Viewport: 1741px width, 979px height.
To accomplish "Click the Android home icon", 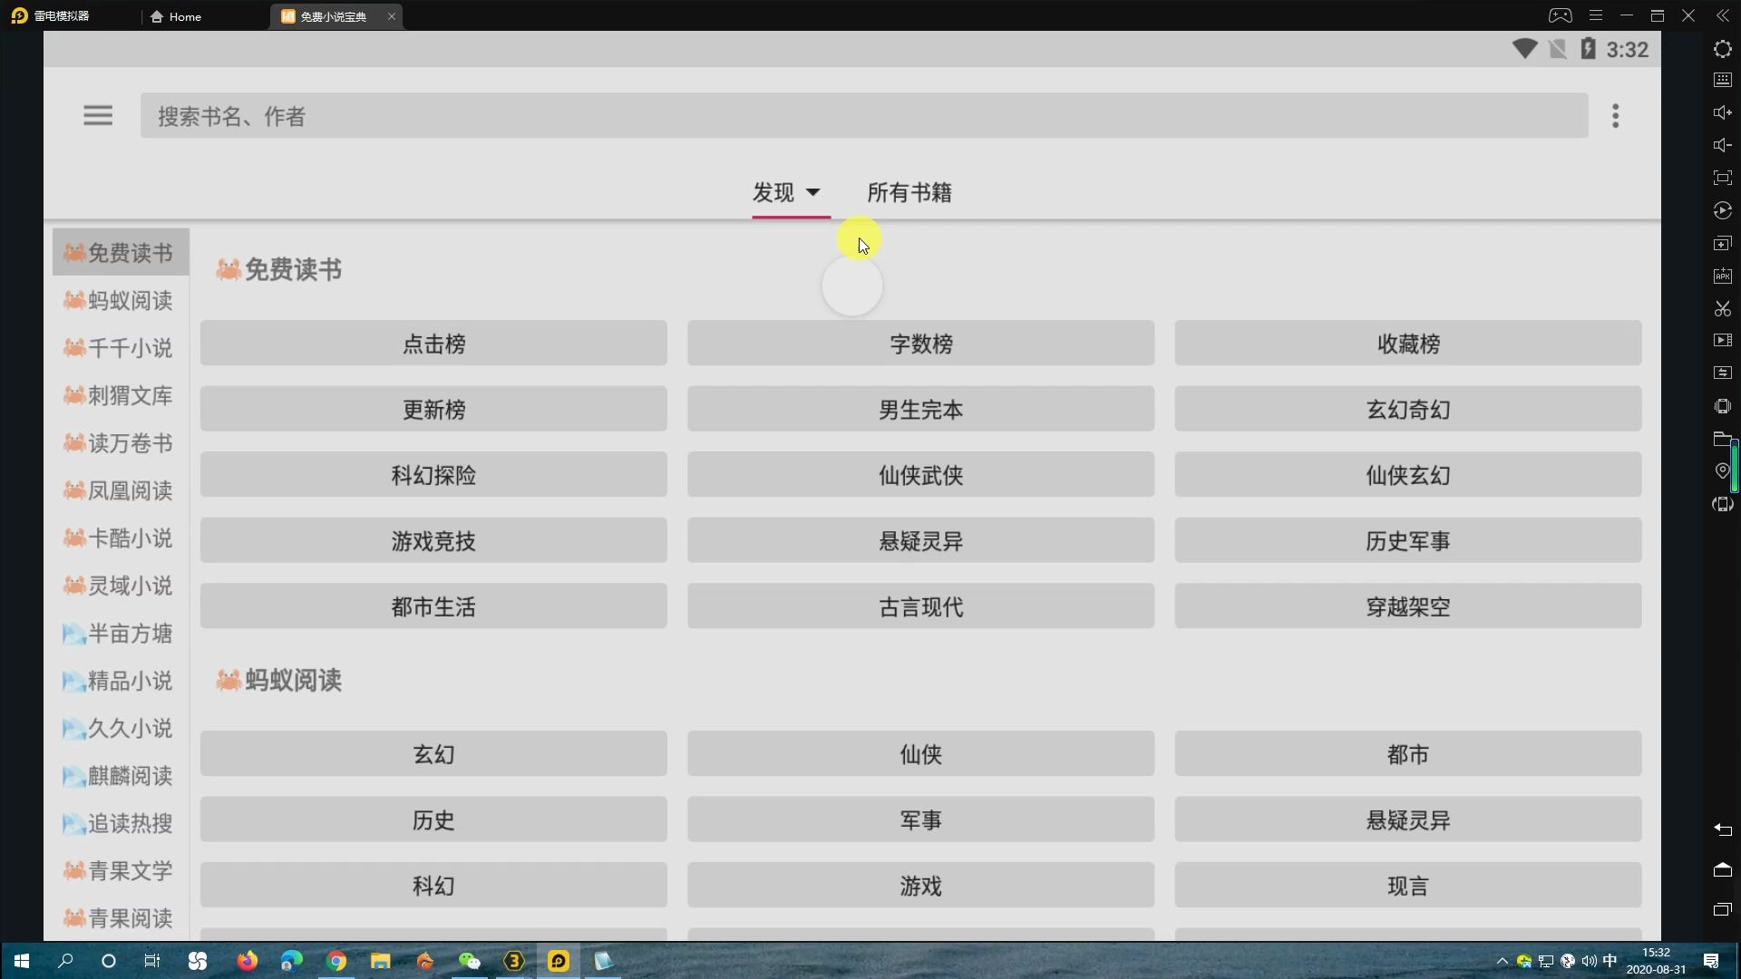I will (1722, 869).
